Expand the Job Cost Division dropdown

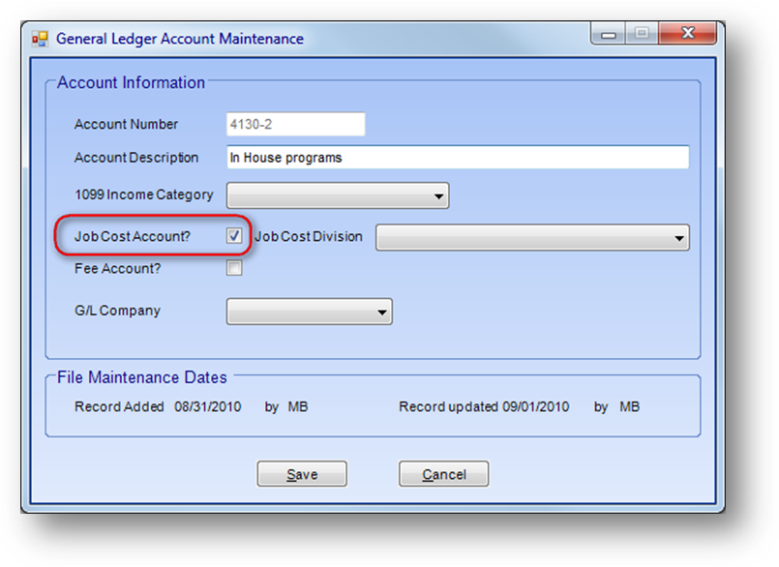(532, 237)
